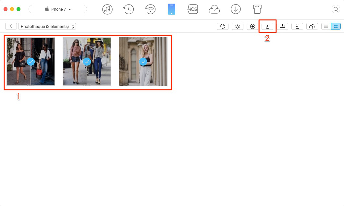Open the iPhone 7 device selector dropdown
This screenshot has height=206, width=344.
[x=58, y=9]
